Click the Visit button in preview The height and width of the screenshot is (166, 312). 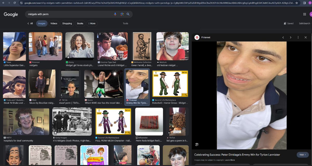pyautogui.click(x=303, y=155)
